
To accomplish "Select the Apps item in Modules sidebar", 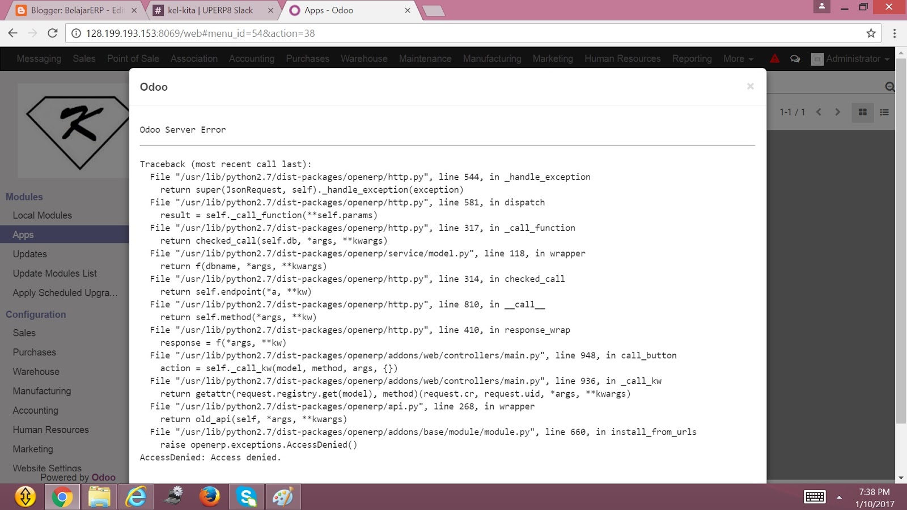I will point(23,234).
